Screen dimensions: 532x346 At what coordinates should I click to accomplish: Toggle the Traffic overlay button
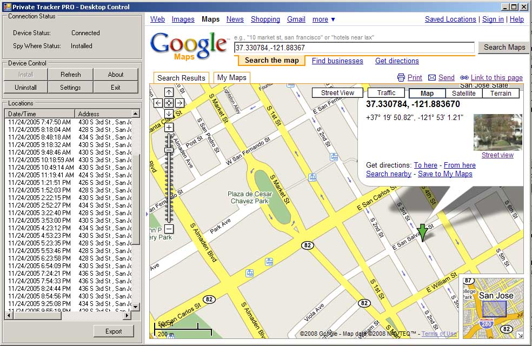click(386, 92)
